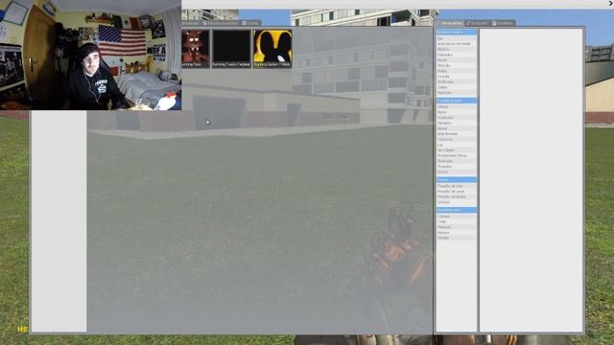Open the middle tab above entity thumbnails
Screen dimensions: 614x345
(x=221, y=23)
